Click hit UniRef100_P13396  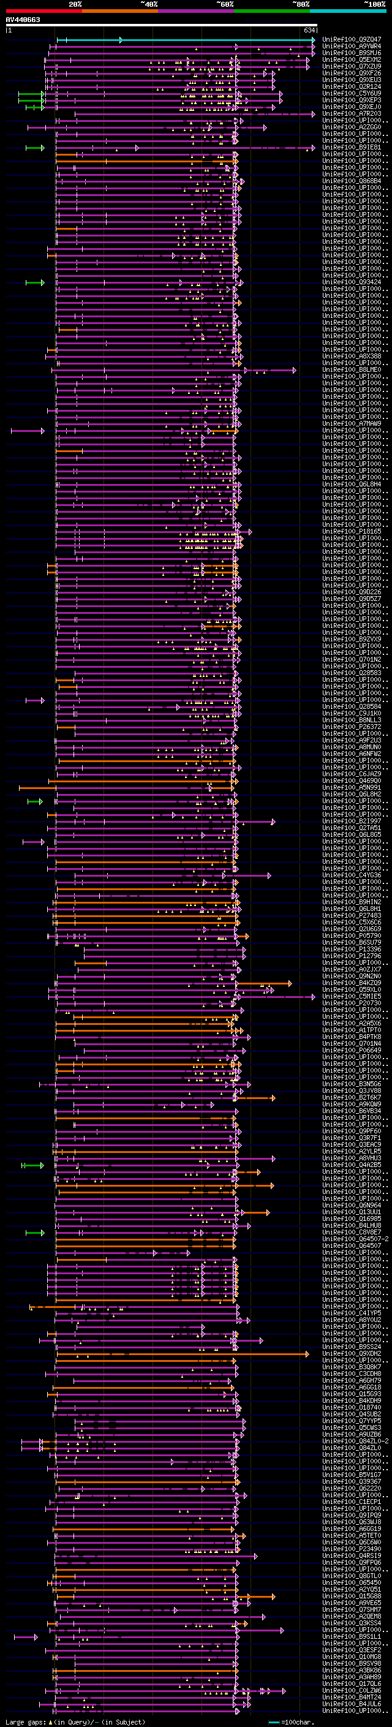click(352, 950)
